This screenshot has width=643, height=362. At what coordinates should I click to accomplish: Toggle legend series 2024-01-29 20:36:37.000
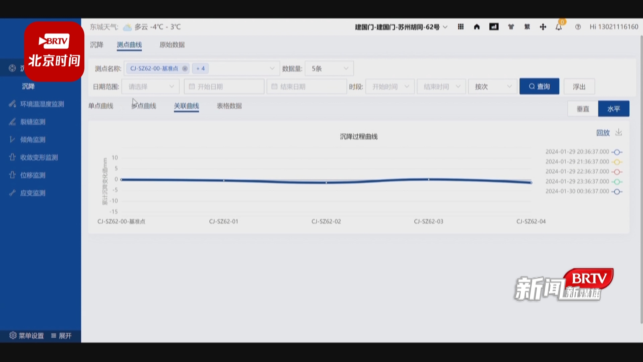(584, 152)
